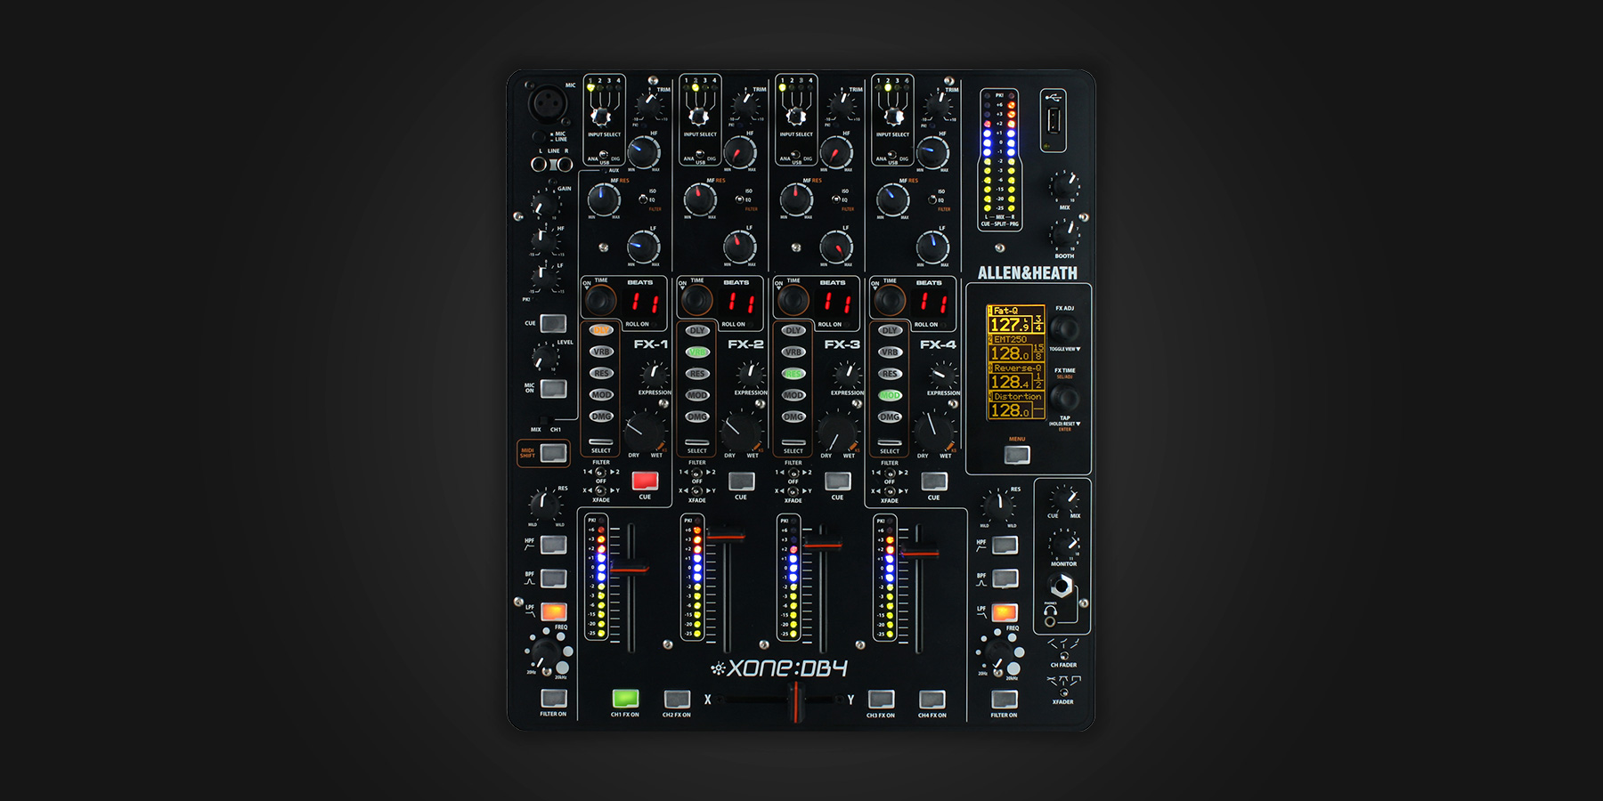
Task: Click the X-Y crossfader handle
Action: tap(794, 700)
